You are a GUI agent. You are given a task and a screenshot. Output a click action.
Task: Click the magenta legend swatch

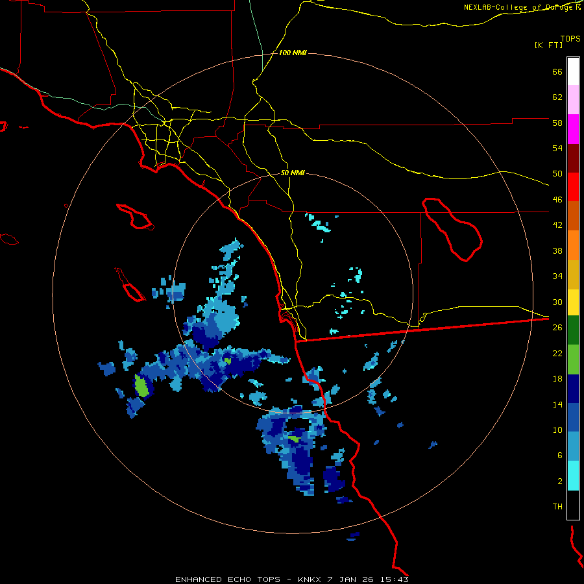pos(573,129)
